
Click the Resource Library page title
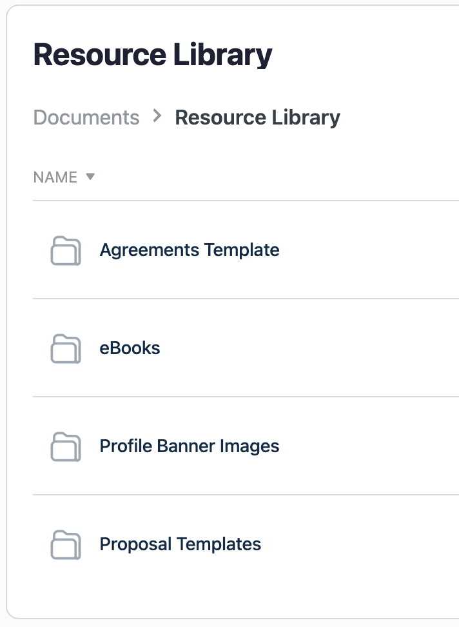(153, 54)
